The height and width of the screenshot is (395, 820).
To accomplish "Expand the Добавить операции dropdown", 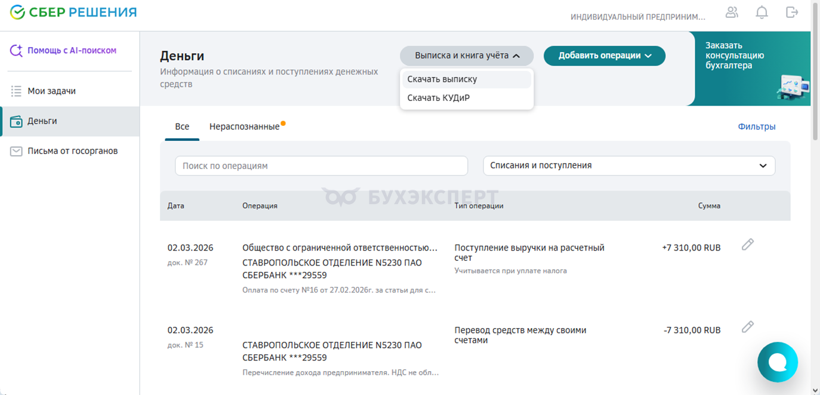I will pyautogui.click(x=604, y=55).
